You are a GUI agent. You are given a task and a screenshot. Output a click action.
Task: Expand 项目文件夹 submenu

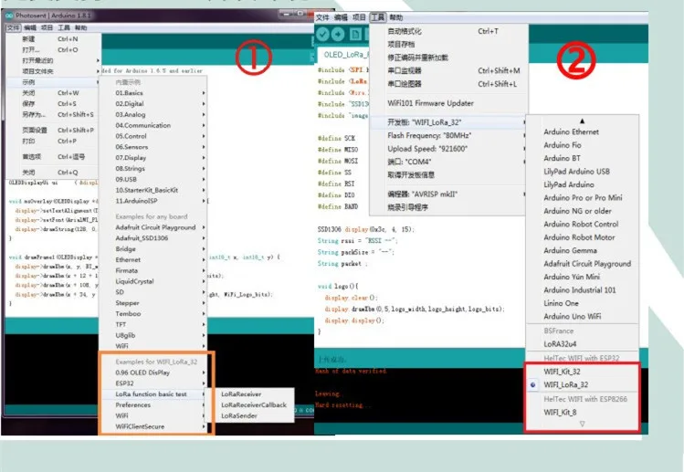(x=54, y=71)
